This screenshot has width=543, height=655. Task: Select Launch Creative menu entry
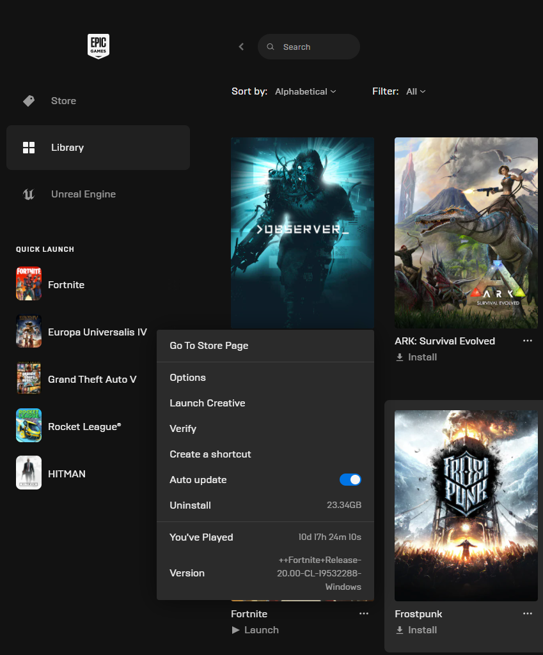(265, 403)
